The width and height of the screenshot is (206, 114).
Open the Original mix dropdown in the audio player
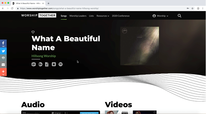57,113
